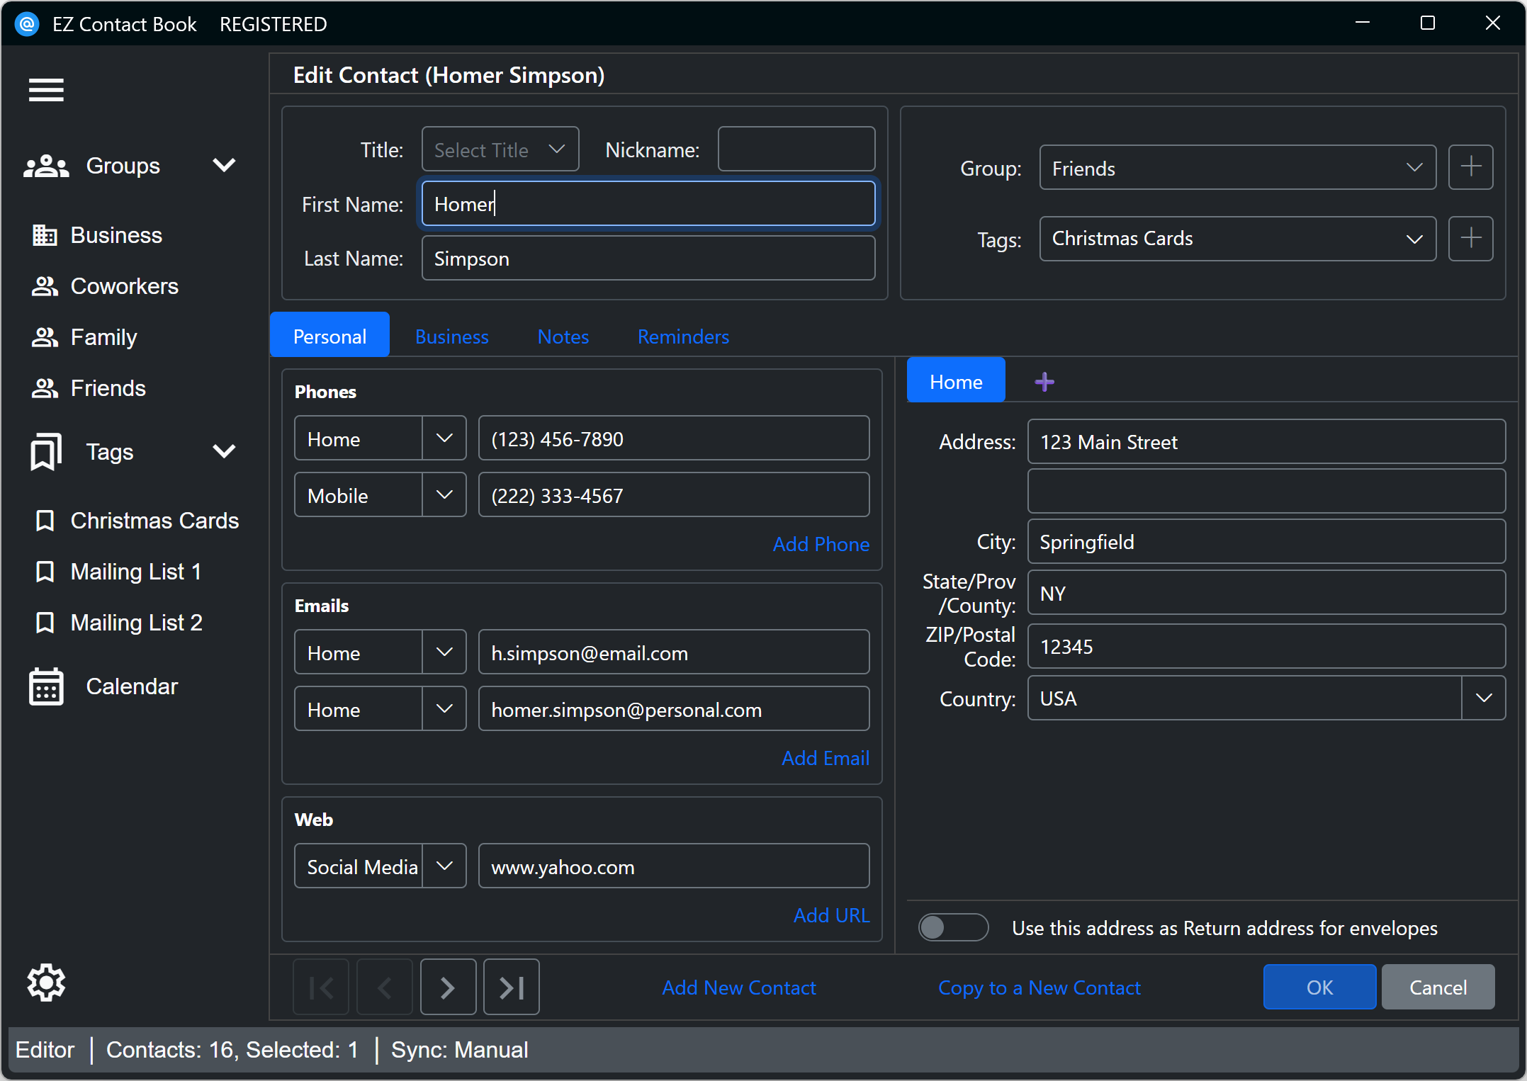Click the Tags bookmark icon in sidebar
Screen dimensions: 1527x1081
pyautogui.click(x=46, y=452)
